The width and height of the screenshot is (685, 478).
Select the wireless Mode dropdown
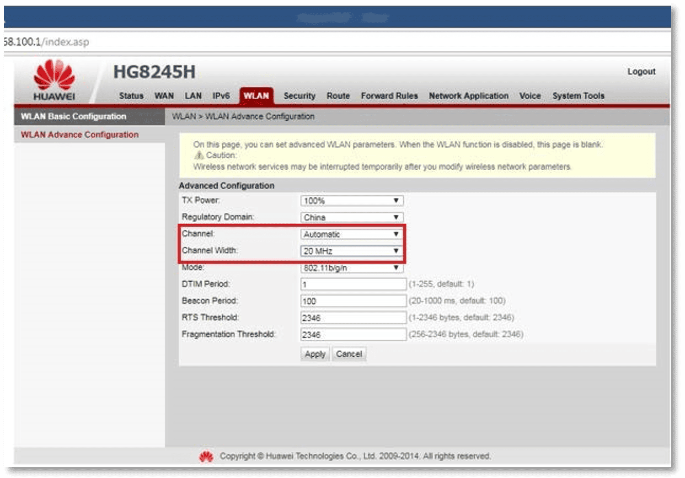point(352,268)
